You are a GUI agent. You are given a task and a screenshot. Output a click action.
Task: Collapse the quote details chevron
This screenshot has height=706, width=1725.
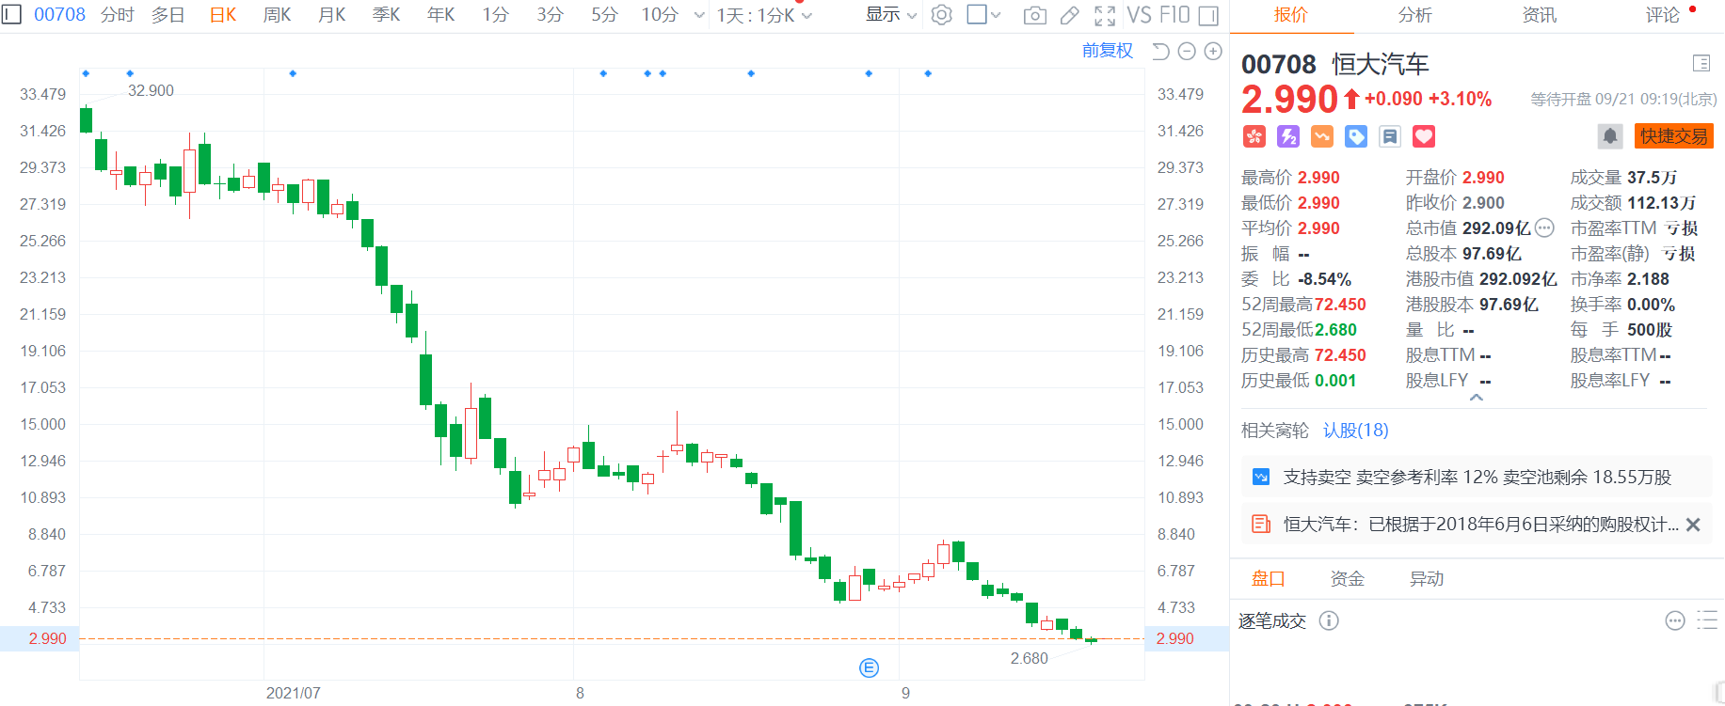click(1477, 398)
